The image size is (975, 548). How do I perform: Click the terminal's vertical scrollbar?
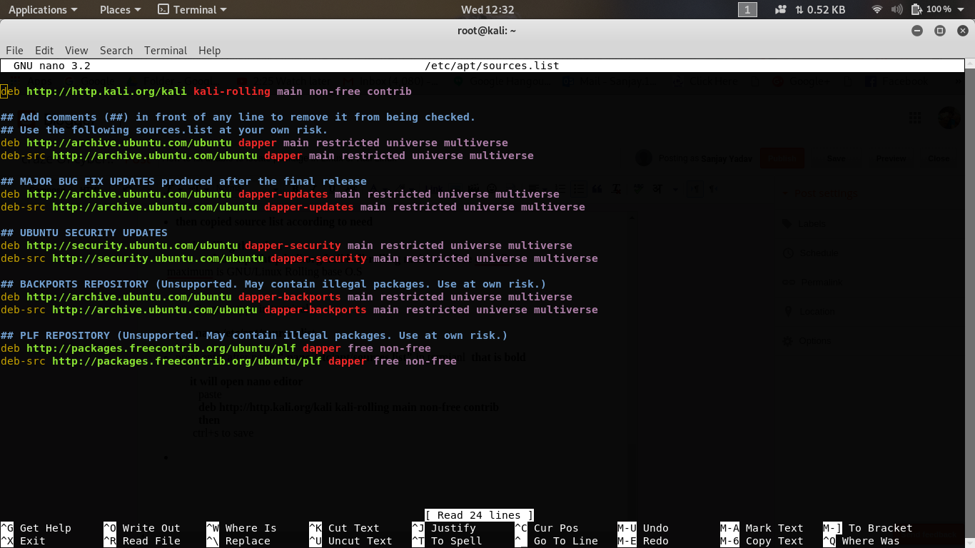coord(970,303)
